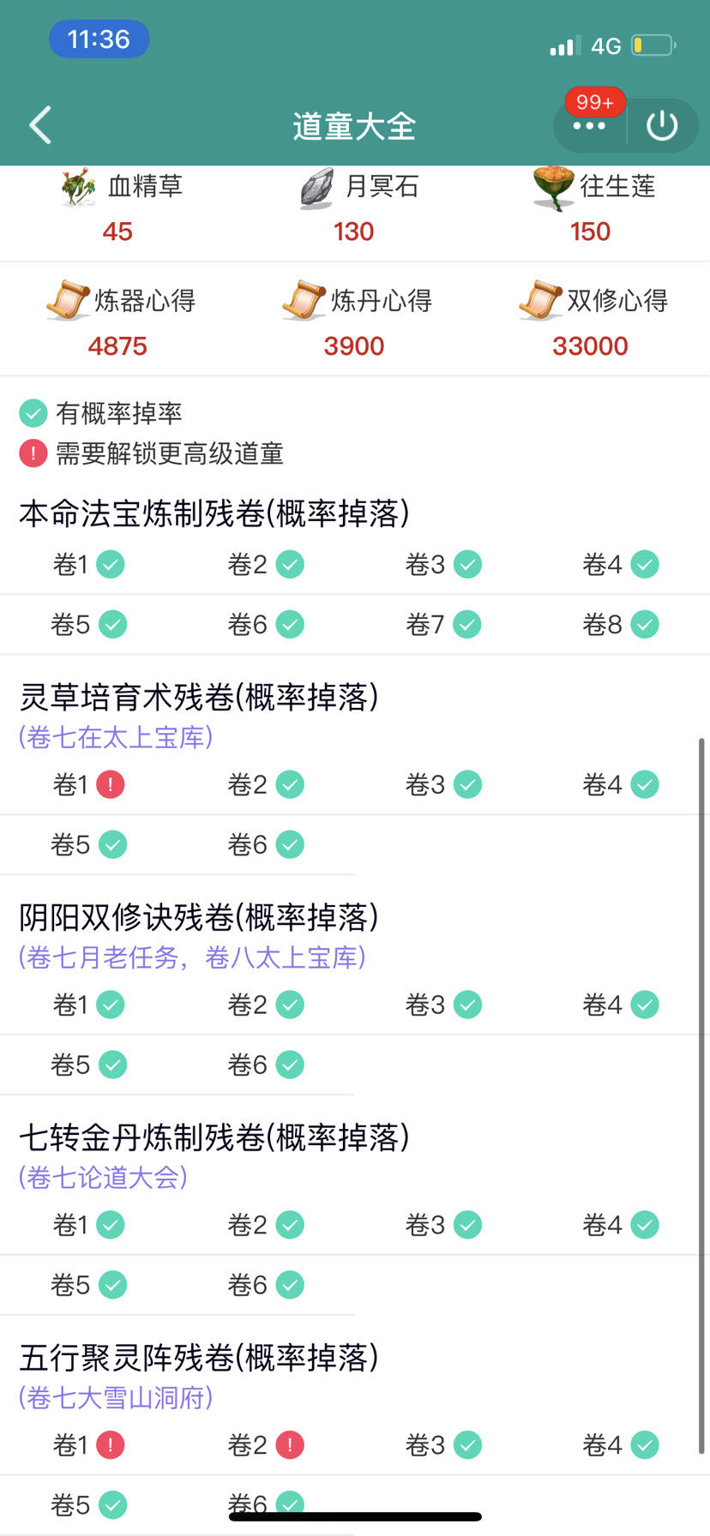Tap the 卷七在太上宝库 hint link
This screenshot has height=1536, width=710.
116,737
